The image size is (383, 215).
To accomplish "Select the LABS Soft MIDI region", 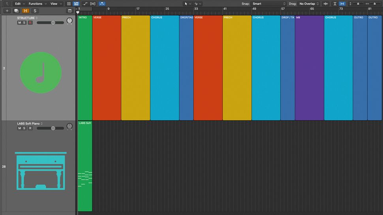I will pyautogui.click(x=85, y=166).
